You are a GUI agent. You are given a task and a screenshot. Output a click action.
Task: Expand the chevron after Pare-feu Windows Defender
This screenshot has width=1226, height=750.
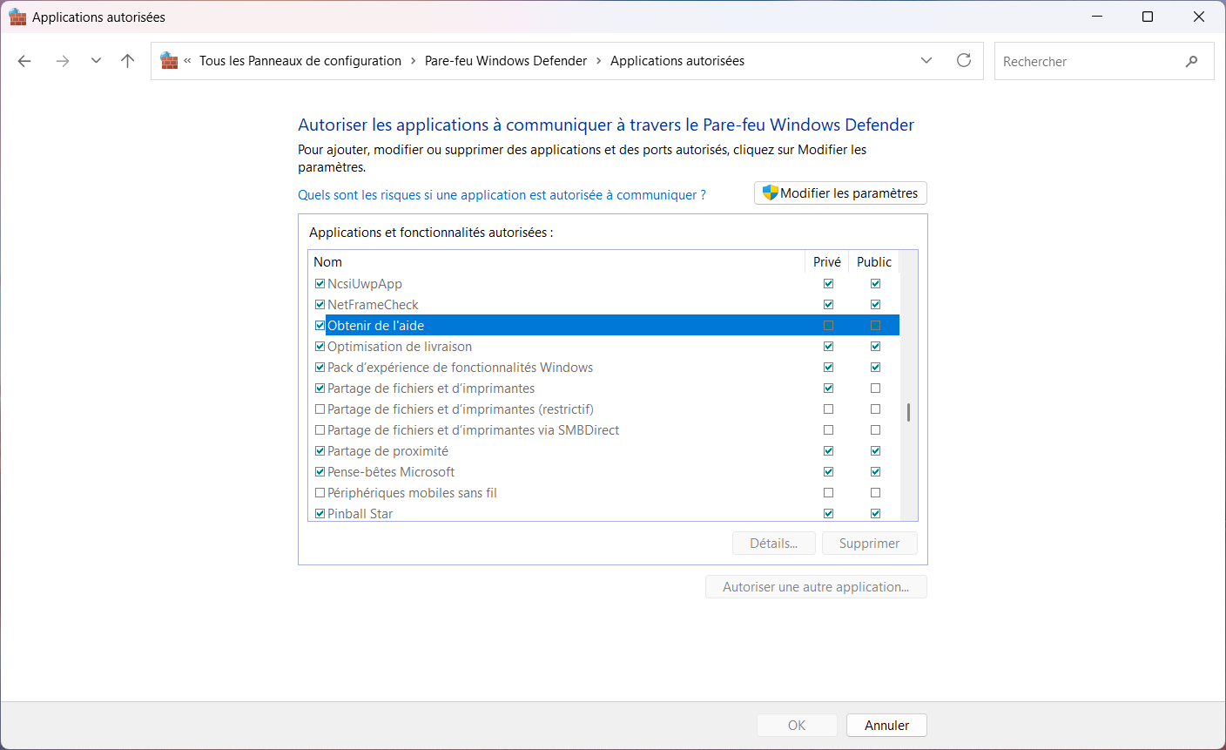tap(599, 61)
